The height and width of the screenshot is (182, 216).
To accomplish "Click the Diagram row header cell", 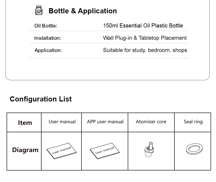I will tap(24, 151).
